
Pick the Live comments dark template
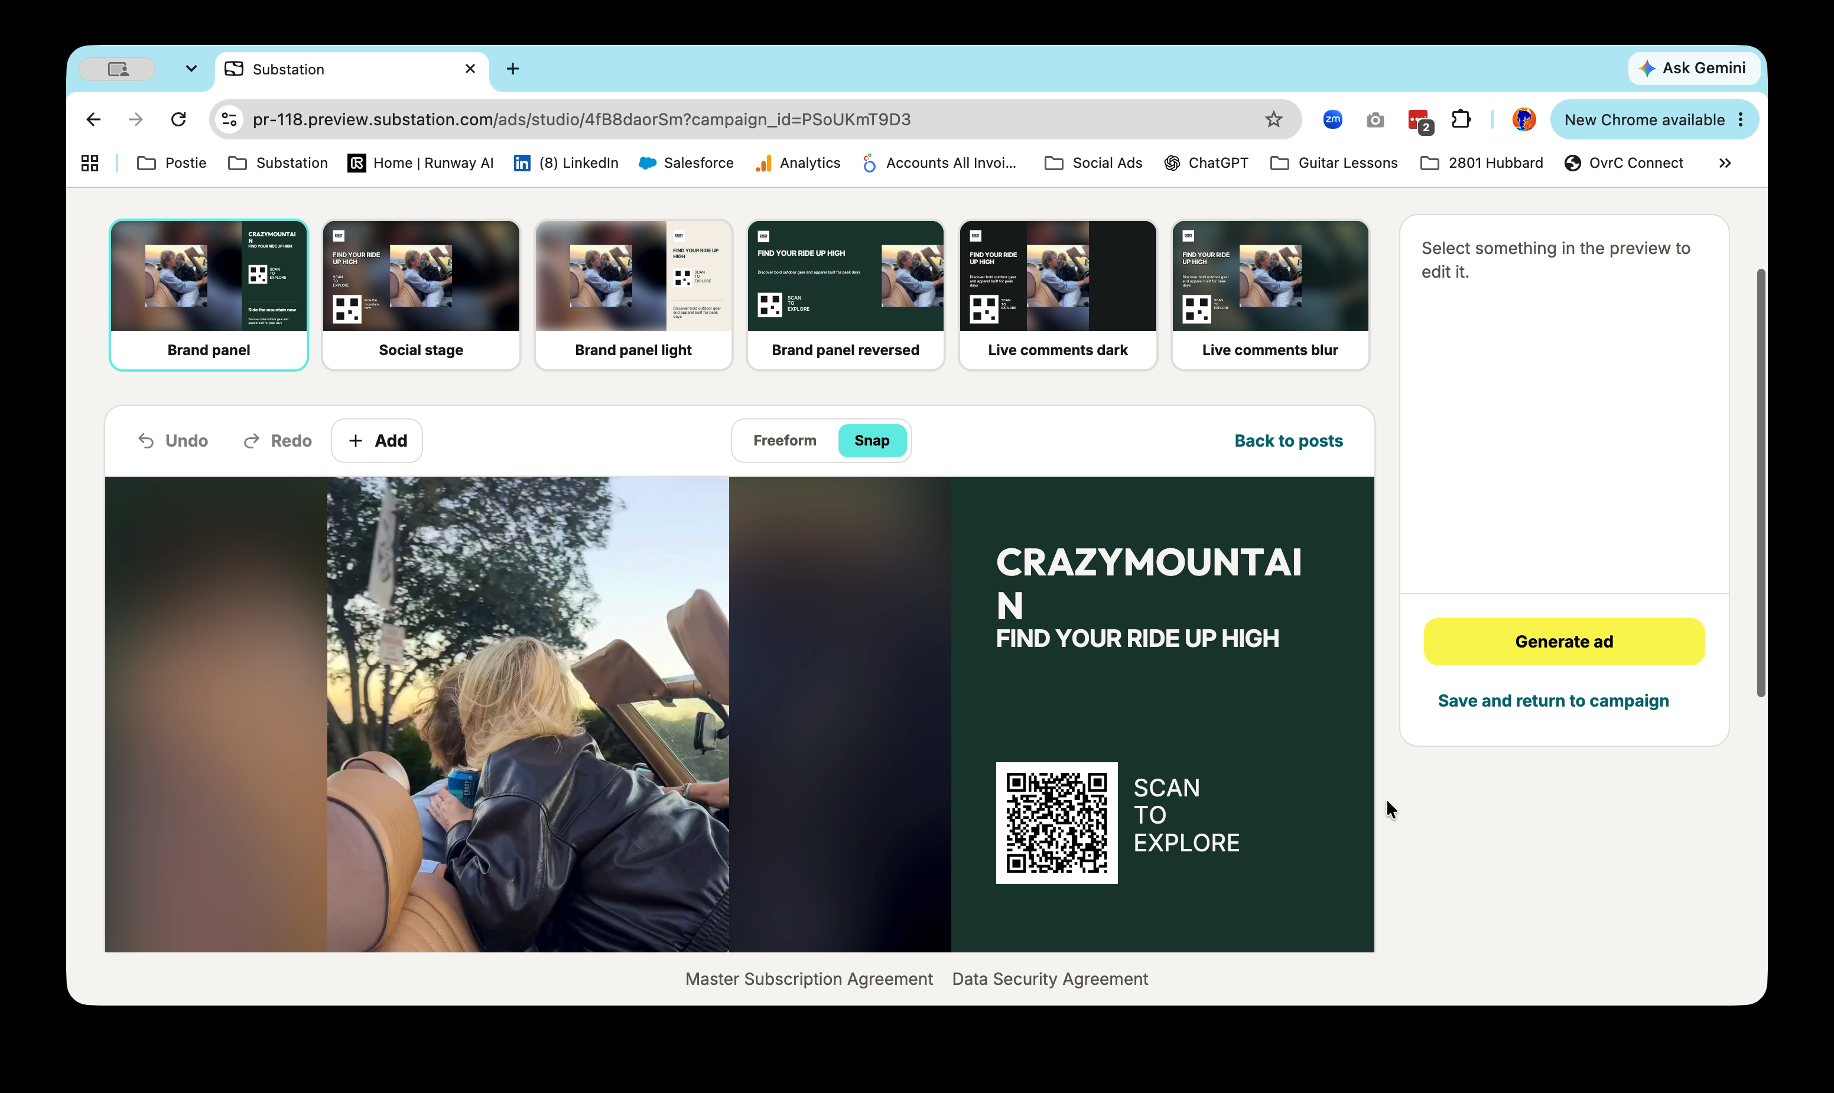click(x=1058, y=295)
